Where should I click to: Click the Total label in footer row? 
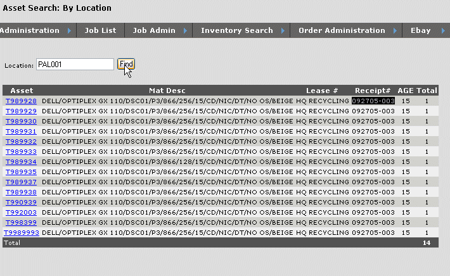[x=12, y=242]
